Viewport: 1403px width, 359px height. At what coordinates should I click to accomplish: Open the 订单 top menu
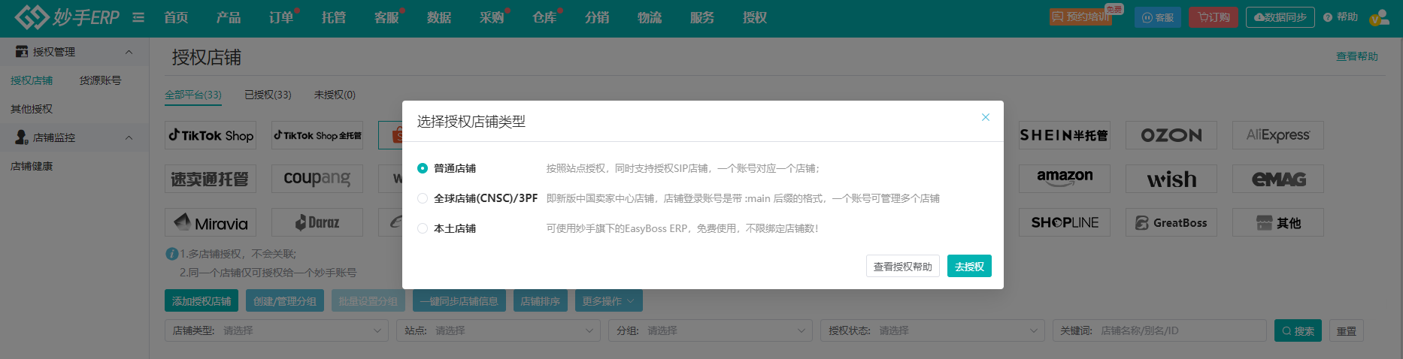281,17
